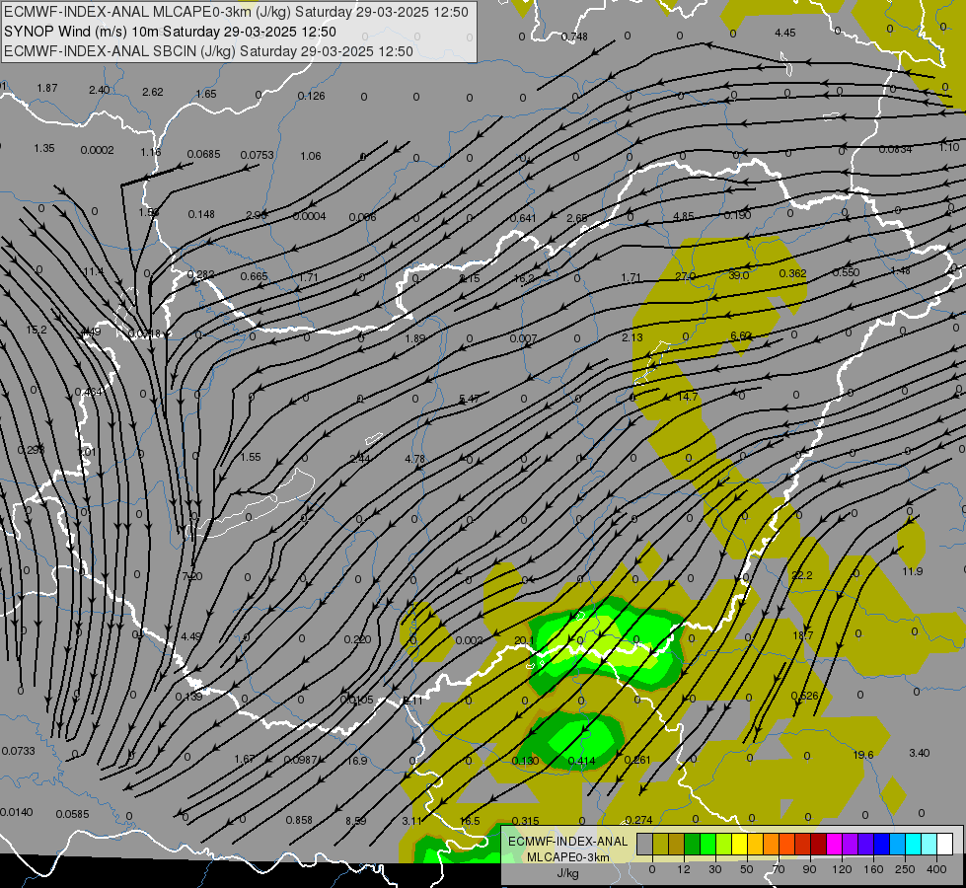966x888 pixels.
Task: Click the white swatch at the legend's end
Action: point(944,845)
